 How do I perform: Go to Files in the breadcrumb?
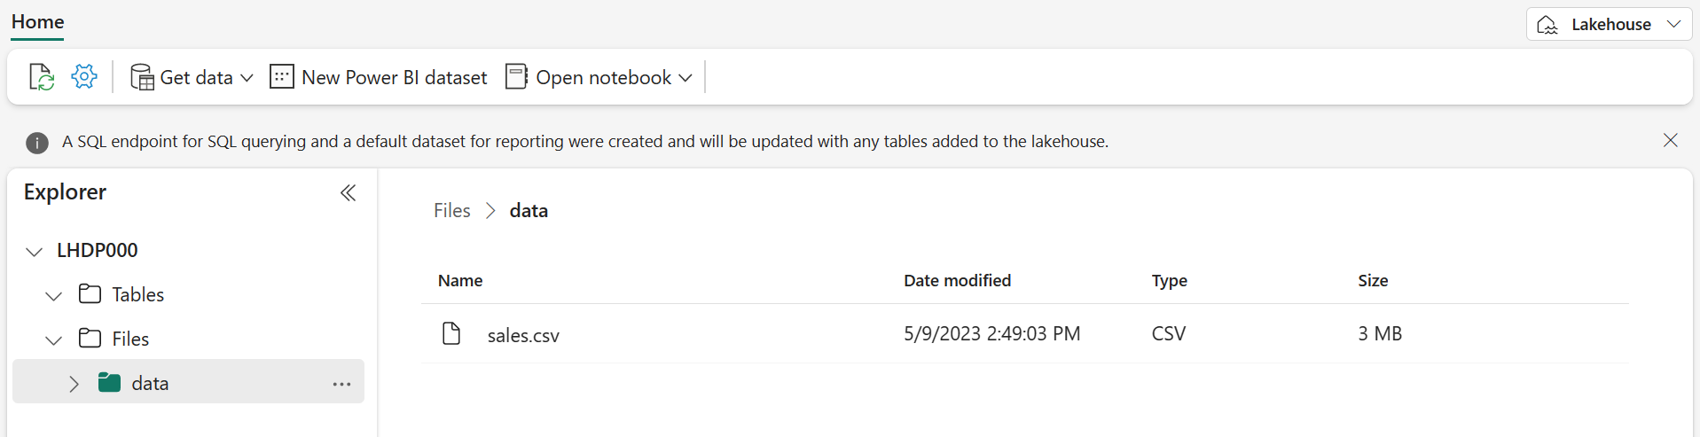(x=452, y=211)
